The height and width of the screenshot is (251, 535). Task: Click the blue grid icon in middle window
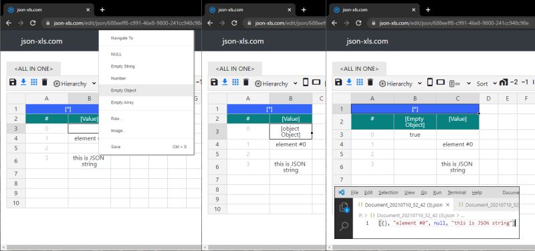pos(235,82)
